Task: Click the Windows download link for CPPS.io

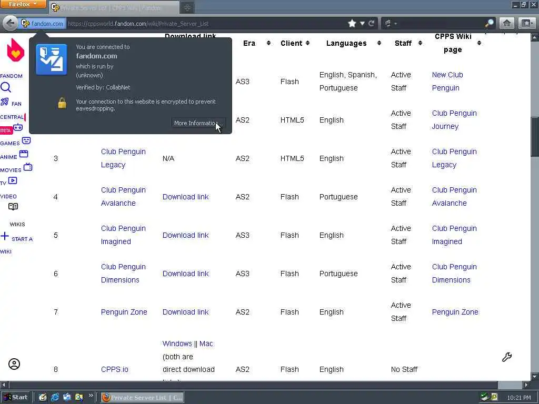Action: pyautogui.click(x=177, y=344)
